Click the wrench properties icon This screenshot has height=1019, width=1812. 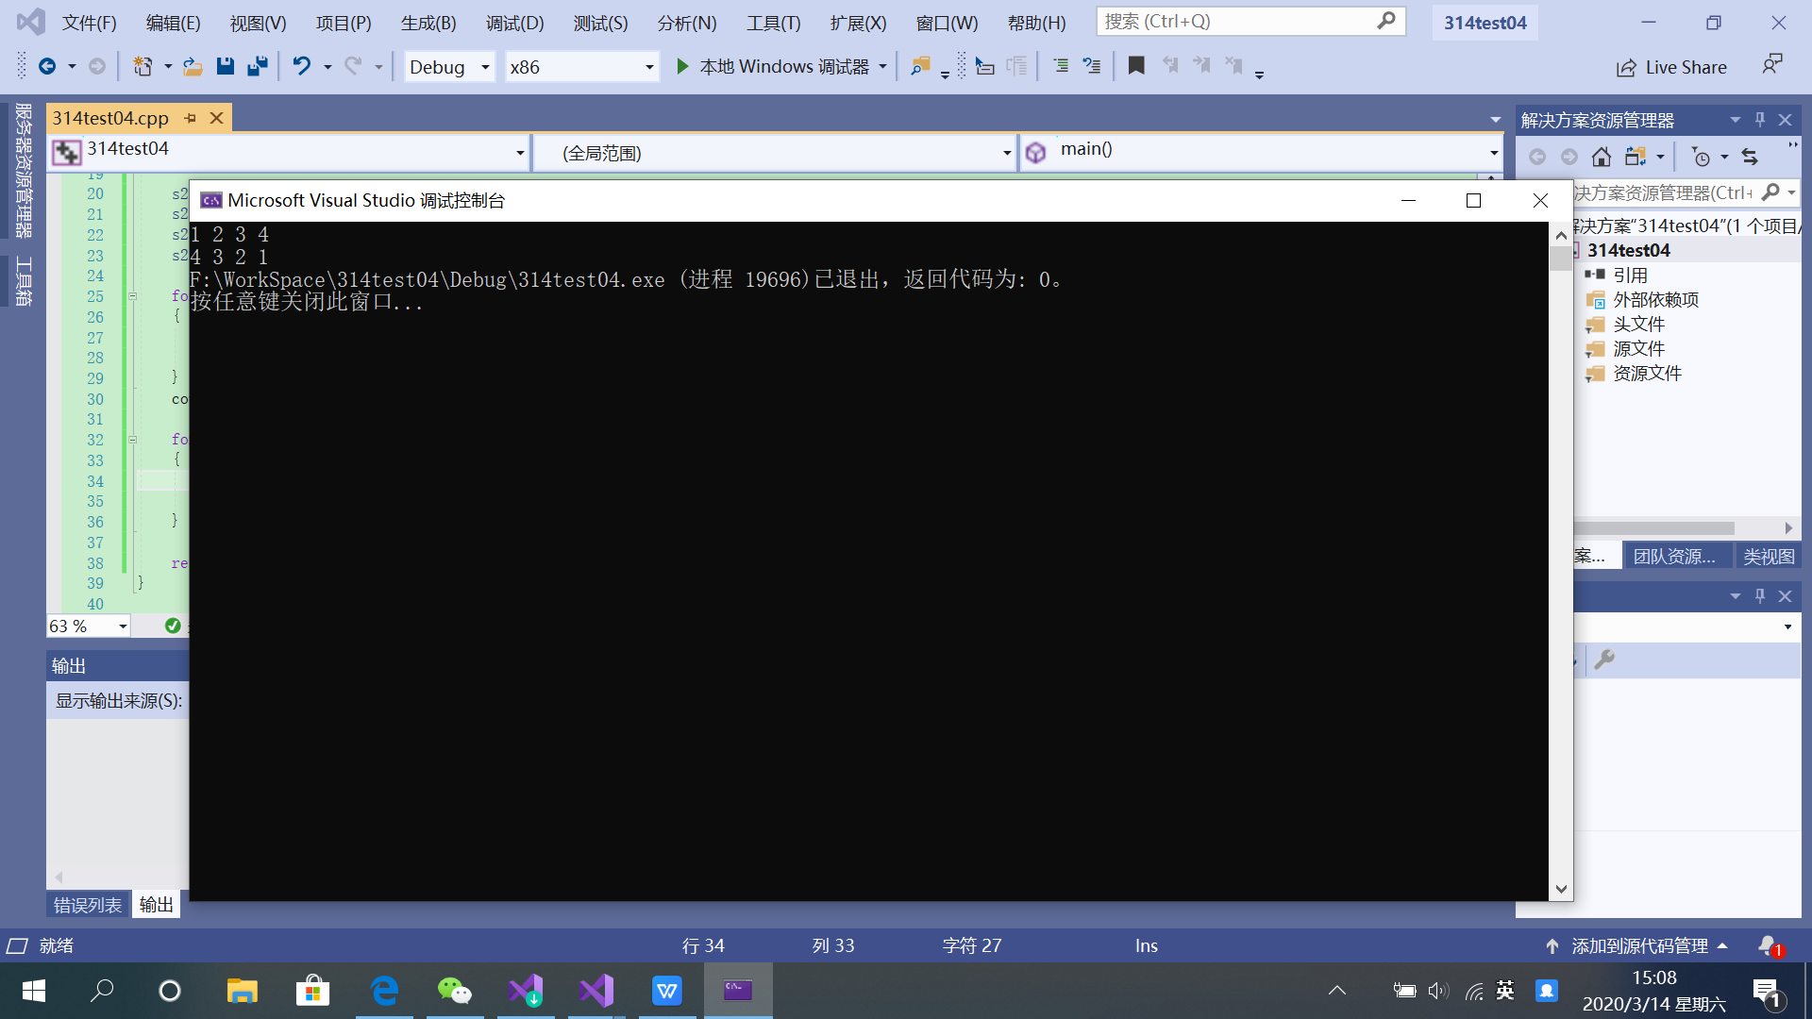pos(1604,660)
